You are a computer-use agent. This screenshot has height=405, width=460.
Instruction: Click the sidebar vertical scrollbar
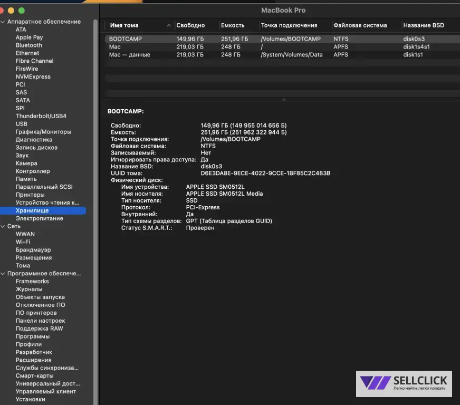click(x=95, y=212)
